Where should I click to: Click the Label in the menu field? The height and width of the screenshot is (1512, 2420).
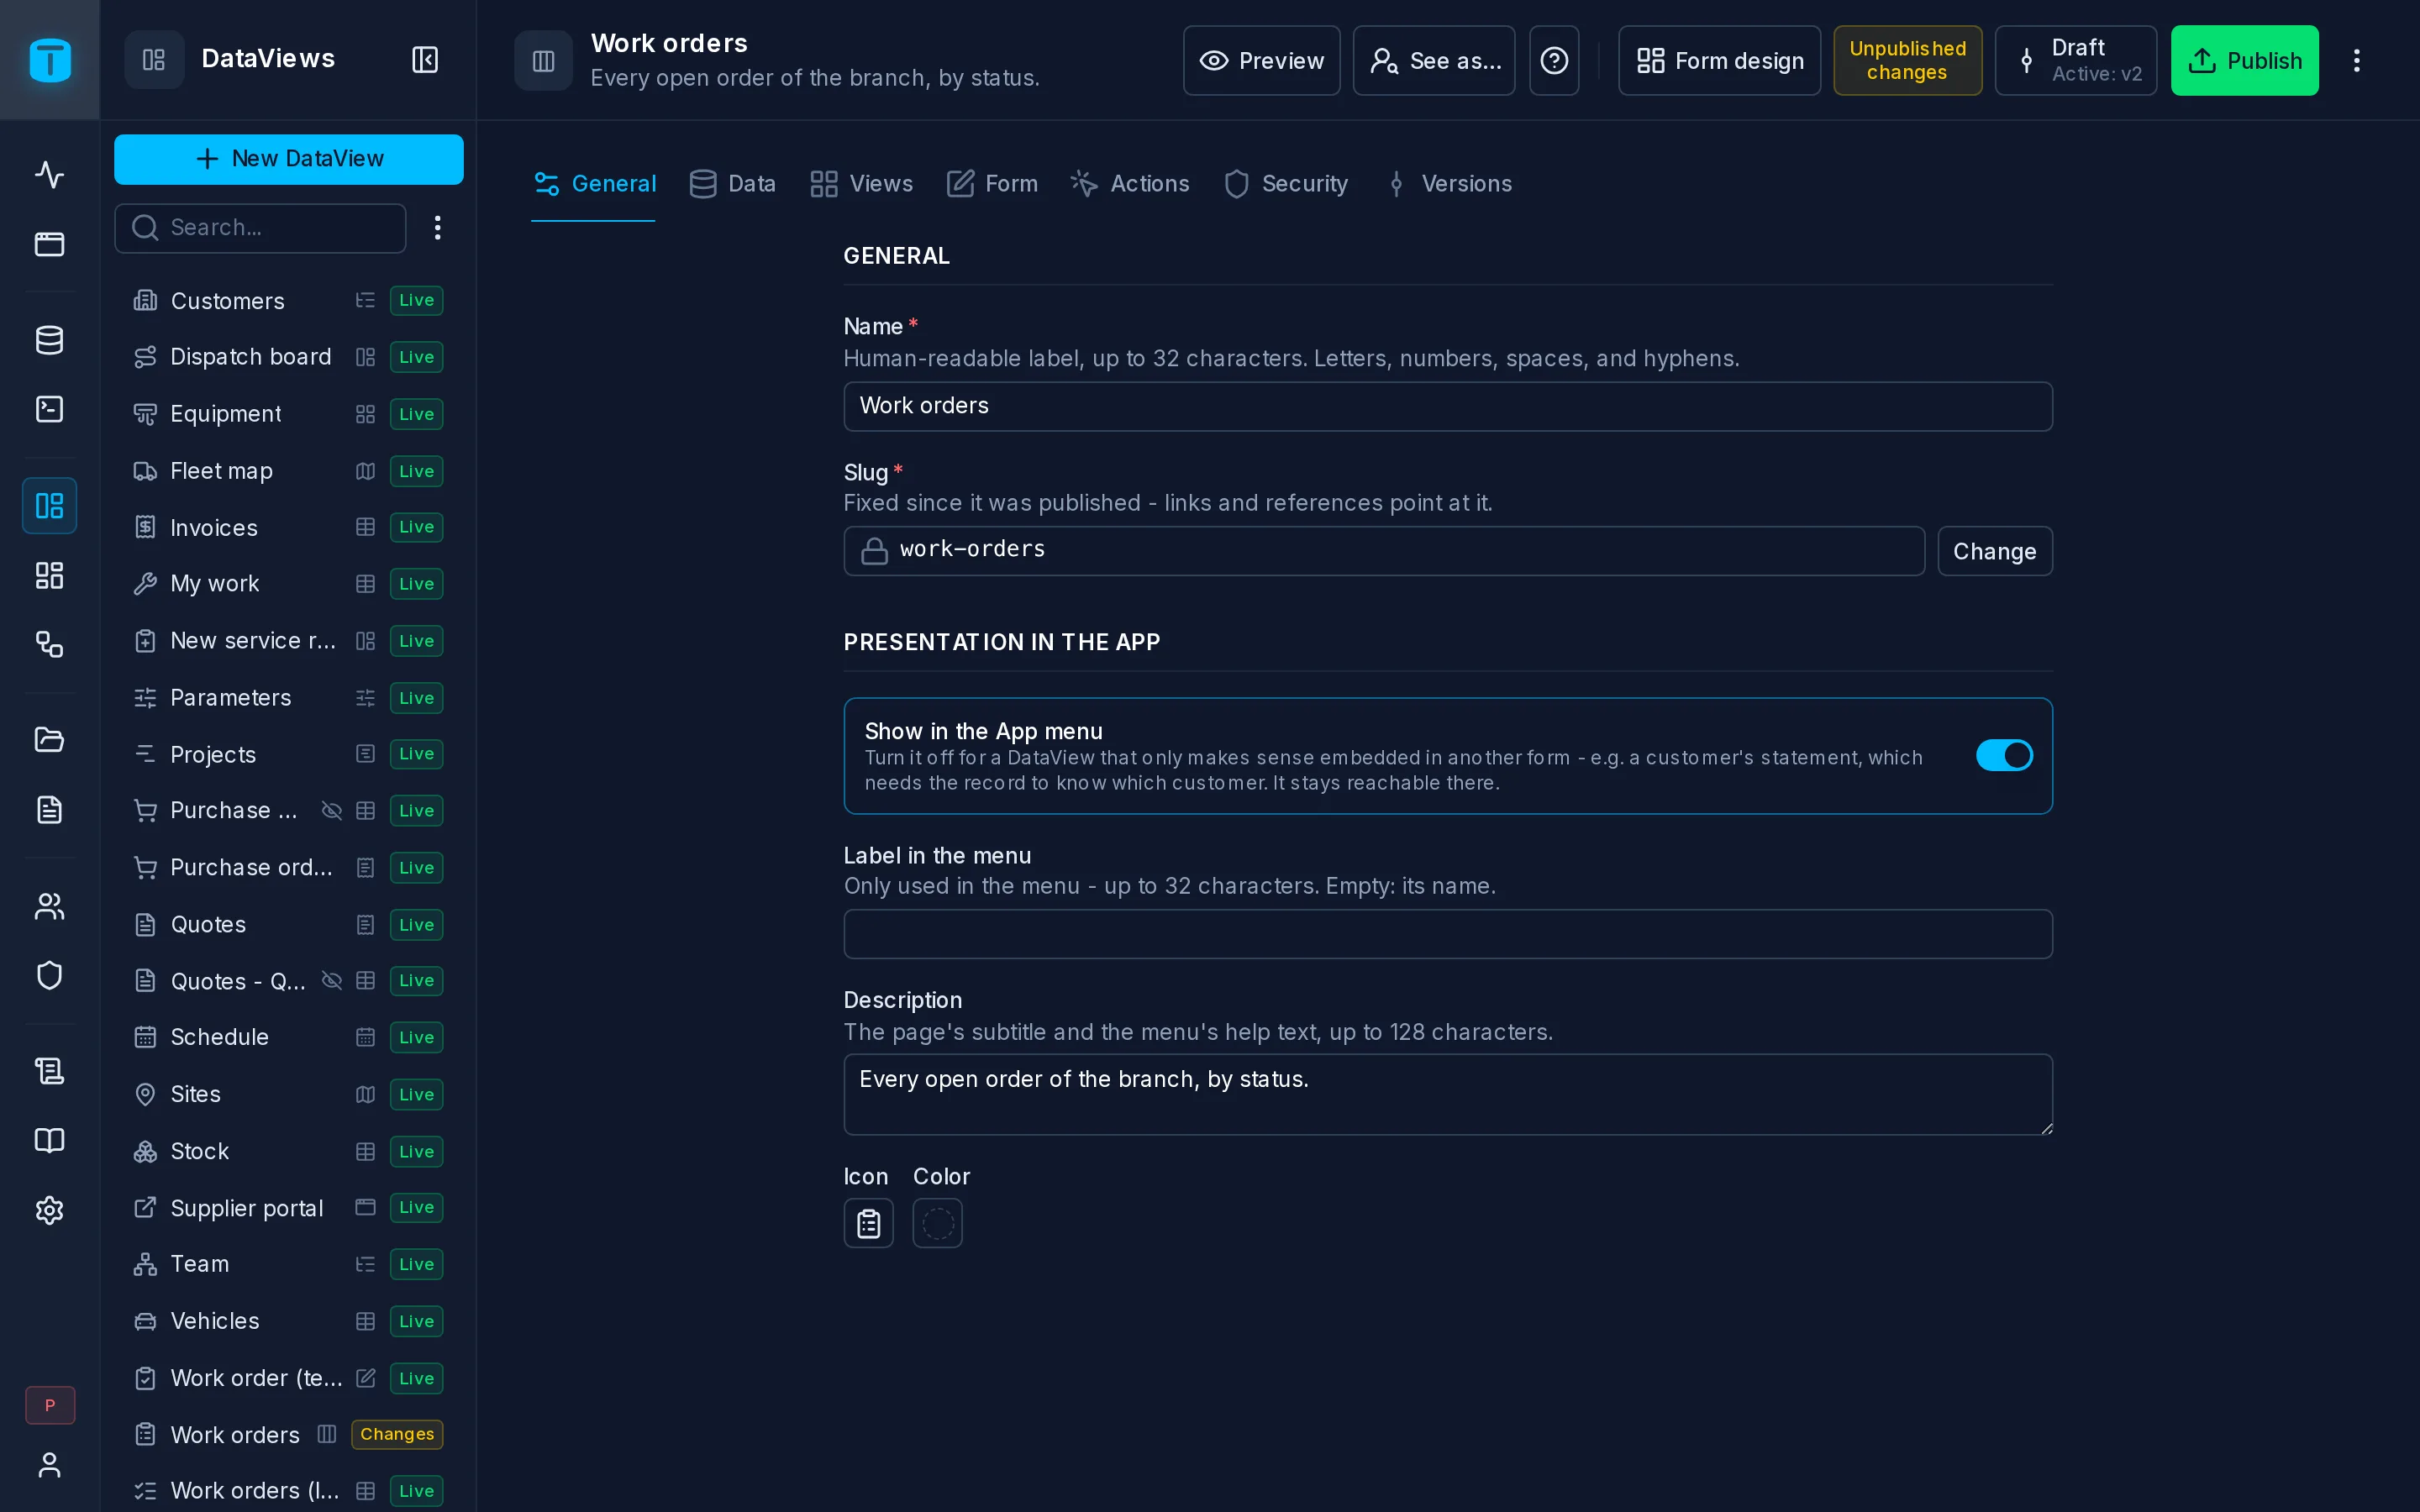1448,934
